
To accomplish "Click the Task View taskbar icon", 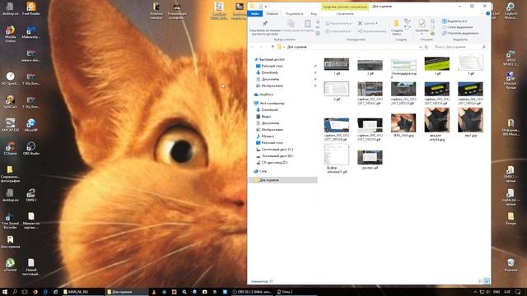I will [25, 292].
